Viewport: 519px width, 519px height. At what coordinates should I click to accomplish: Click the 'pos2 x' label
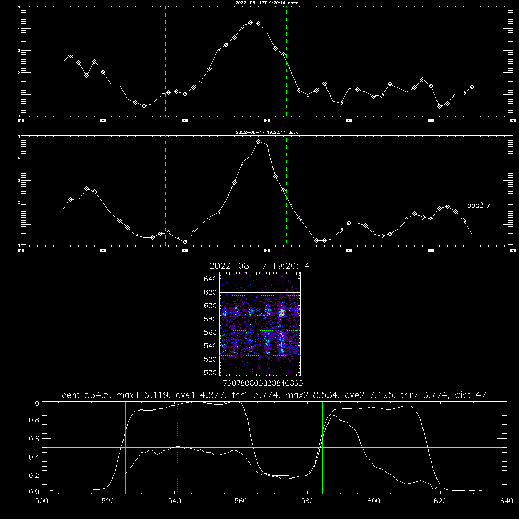pyautogui.click(x=479, y=206)
